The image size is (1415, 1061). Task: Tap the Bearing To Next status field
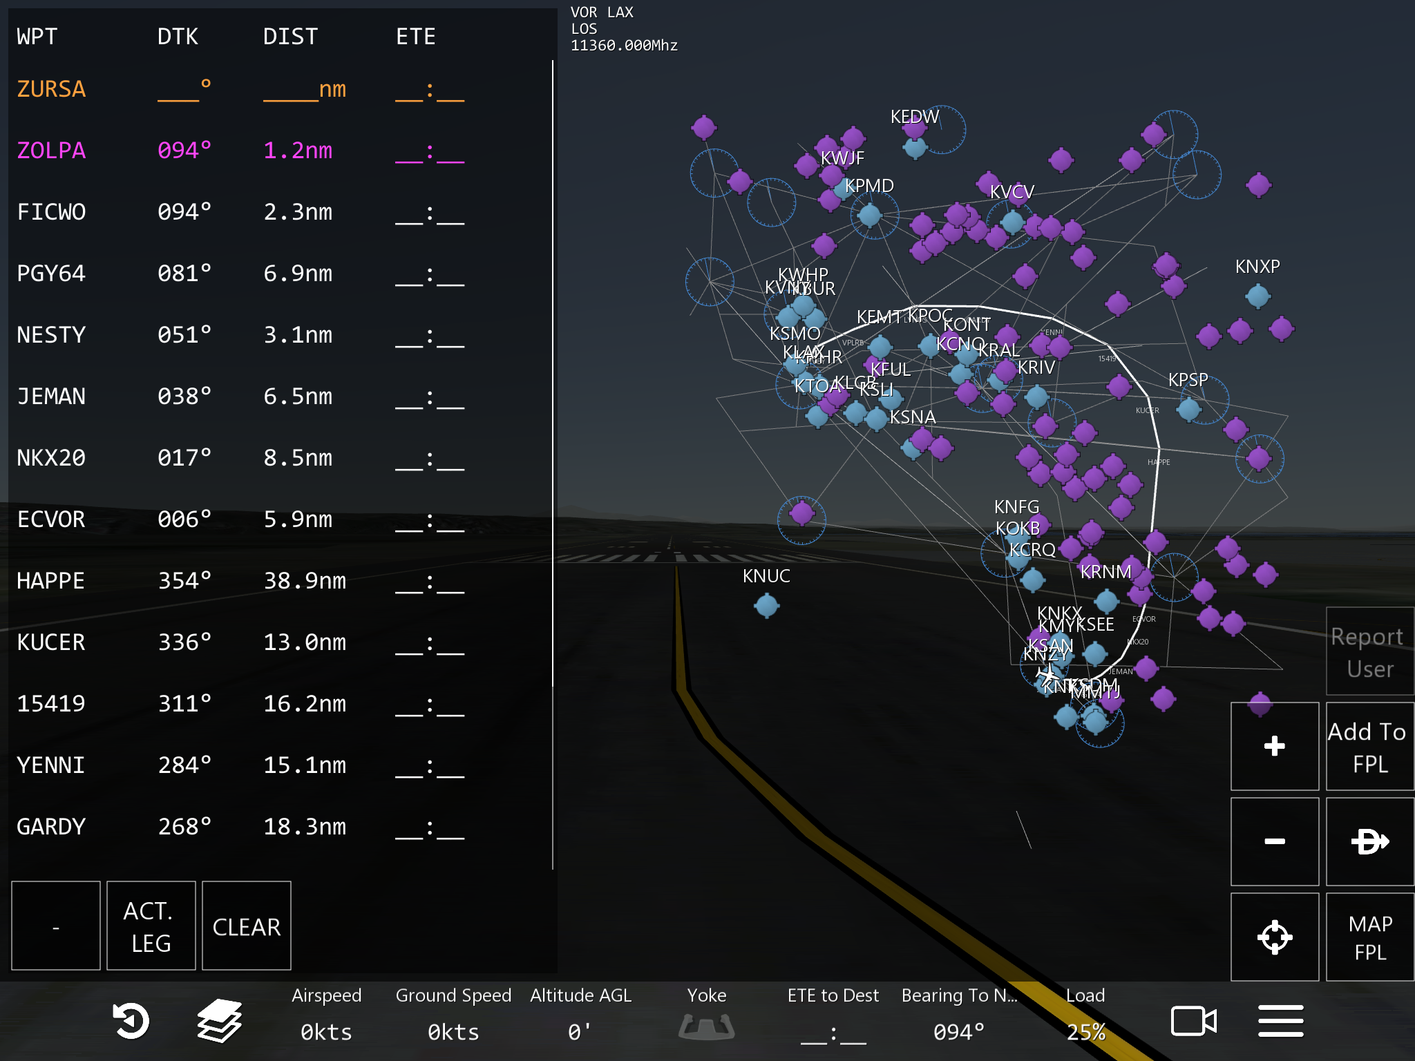[959, 1014]
